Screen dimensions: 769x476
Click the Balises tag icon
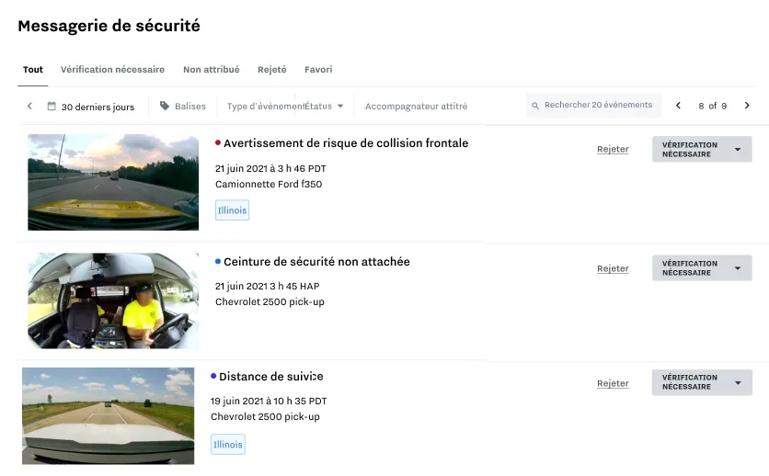tap(165, 106)
